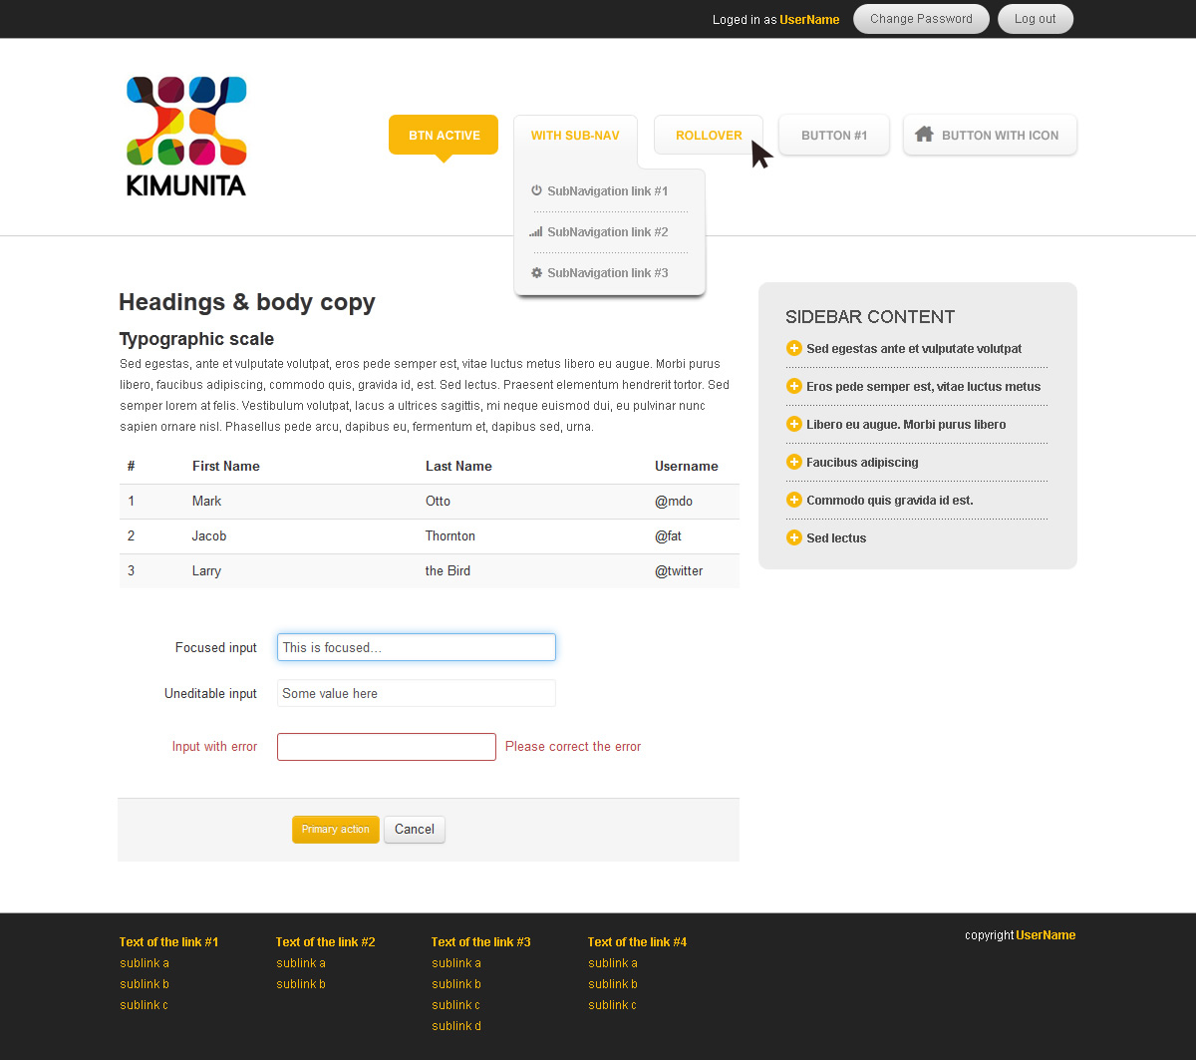Open SubNavigation link #1
The image size is (1196, 1060).
coord(607,190)
